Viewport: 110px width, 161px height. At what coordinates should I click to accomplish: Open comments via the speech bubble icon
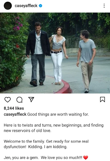pos(19,100)
